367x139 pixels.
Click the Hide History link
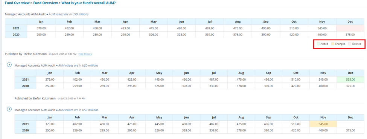85,54
